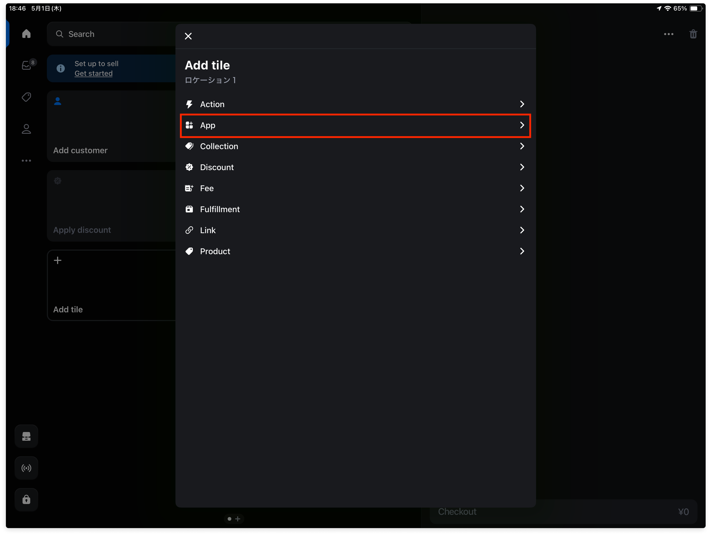Click the Fee icon
This screenshot has height=535, width=710.
[189, 188]
